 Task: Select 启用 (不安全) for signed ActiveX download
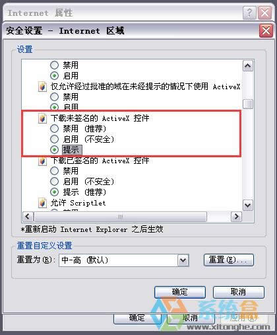pyautogui.click(x=54, y=182)
